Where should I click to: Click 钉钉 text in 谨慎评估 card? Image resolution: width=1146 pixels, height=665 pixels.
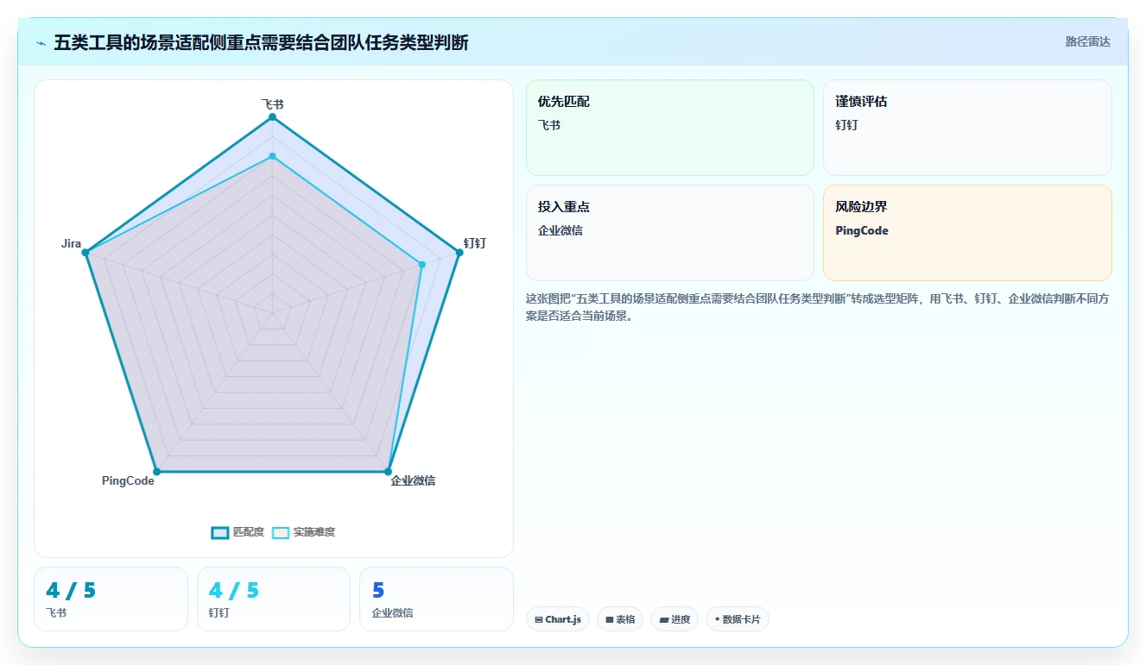point(846,126)
